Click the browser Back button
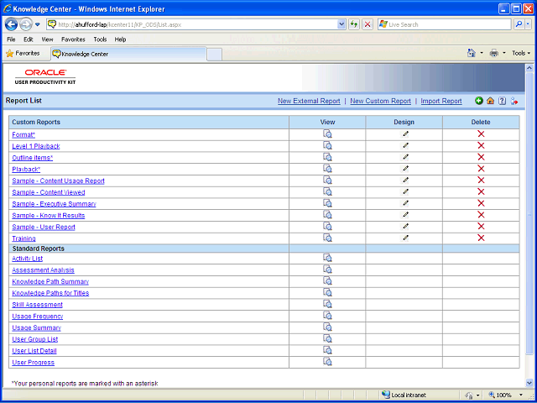Viewport: 537px width, 403px height. coord(11,24)
